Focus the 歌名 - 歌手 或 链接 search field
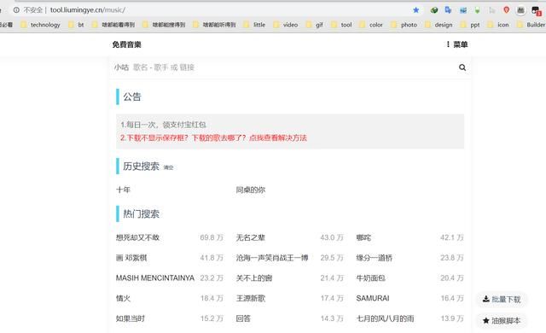 (x=293, y=67)
